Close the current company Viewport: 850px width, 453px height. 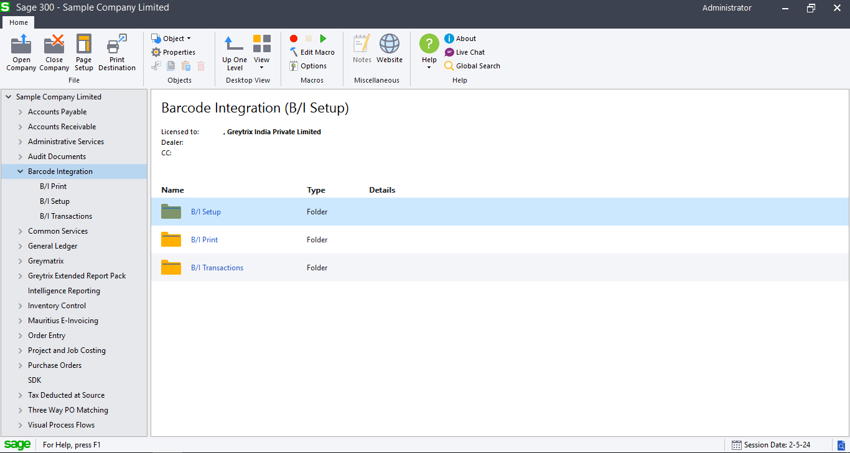[x=54, y=52]
